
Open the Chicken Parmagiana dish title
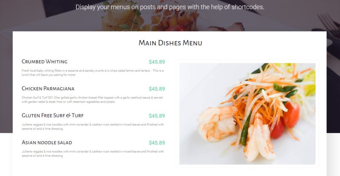coord(48,89)
